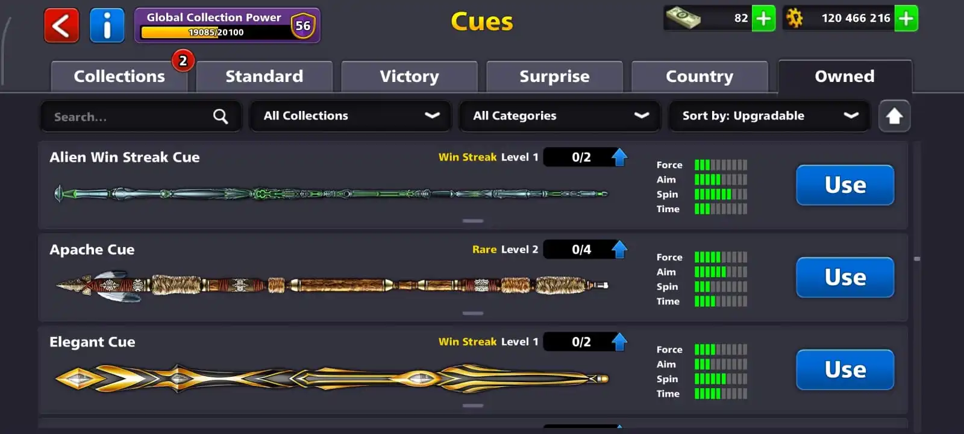
Task: Tap upgrade arrow for Elegant Cue
Action: 619,342
